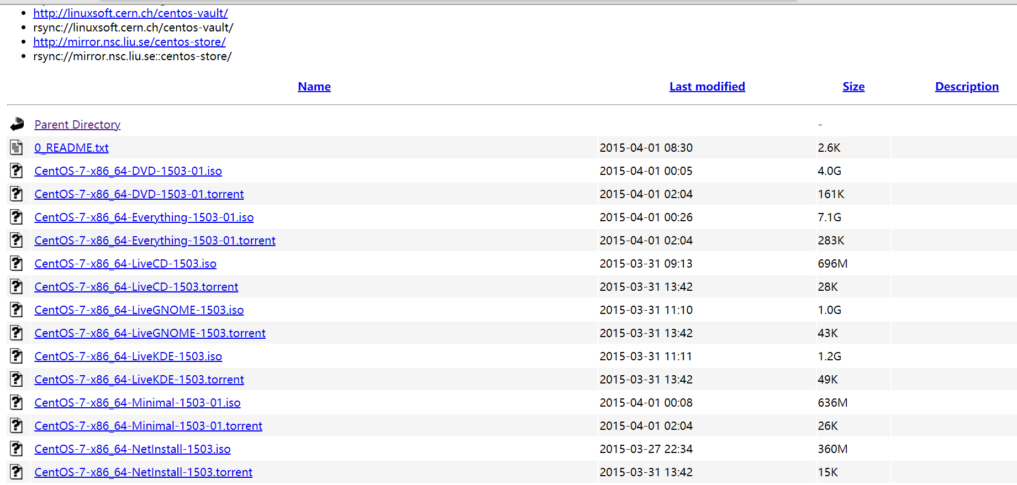Viewport: 1017px width, 485px height.
Task: Click the 1.0G size of the LiveGNOME iso
Action: (x=829, y=310)
